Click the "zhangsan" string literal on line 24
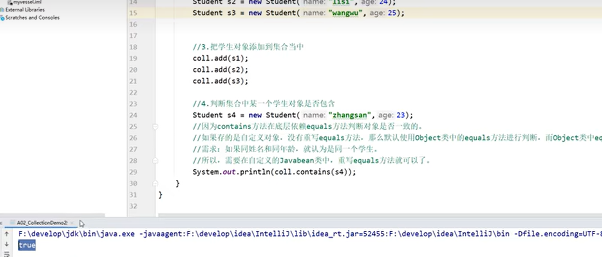Image resolution: width=602 pixels, height=257 pixels. (x=350, y=115)
